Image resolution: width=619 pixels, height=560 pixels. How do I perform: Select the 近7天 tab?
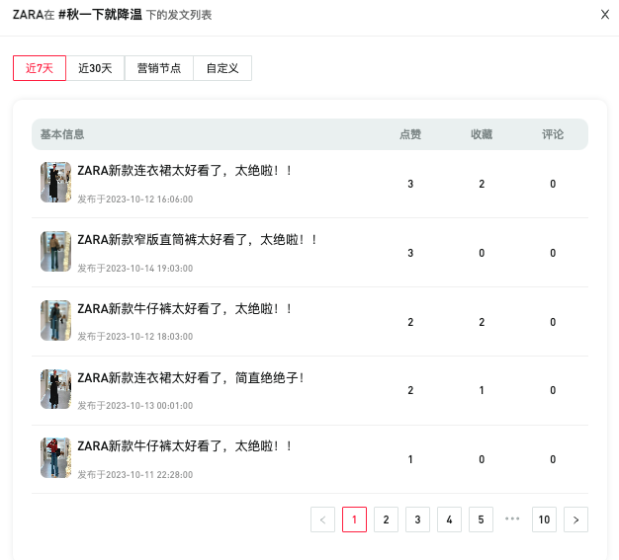pyautogui.click(x=40, y=68)
